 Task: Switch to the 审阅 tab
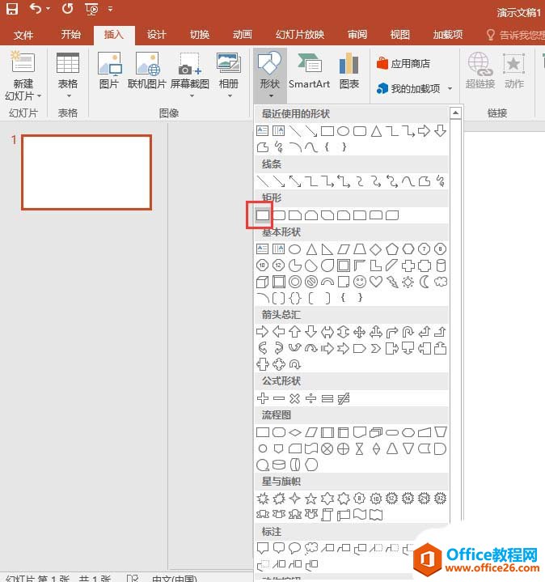[x=357, y=35]
